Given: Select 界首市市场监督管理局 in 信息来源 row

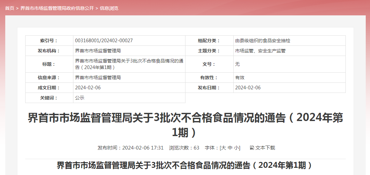Looking at the screenshot, I should tap(98, 78).
